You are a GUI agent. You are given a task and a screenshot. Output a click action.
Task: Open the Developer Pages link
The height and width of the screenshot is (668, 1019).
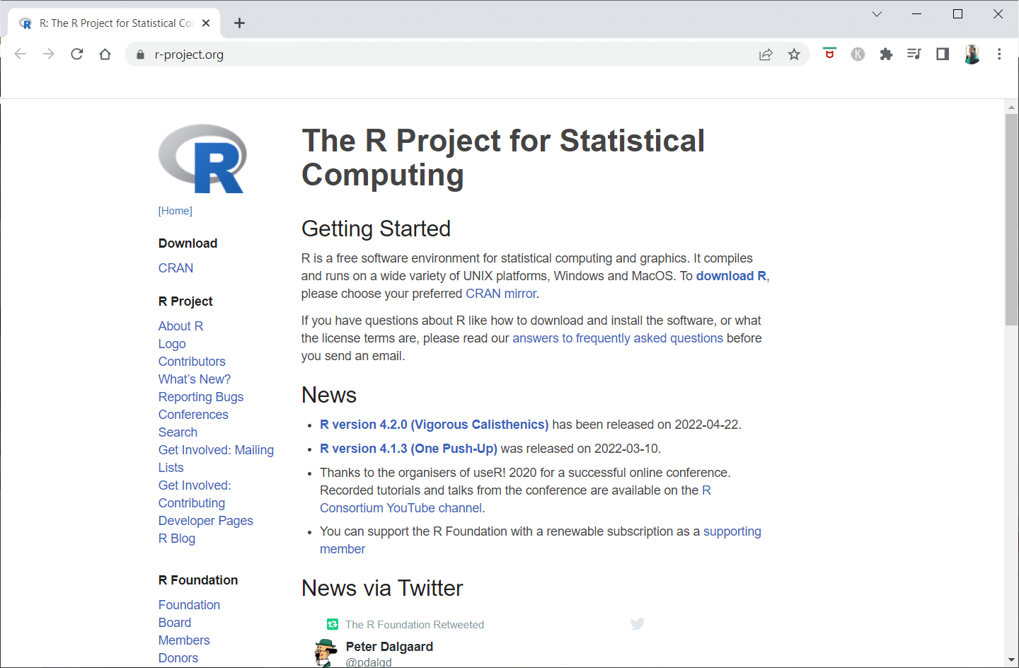[205, 521]
